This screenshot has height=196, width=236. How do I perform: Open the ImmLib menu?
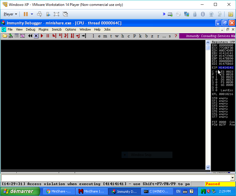(57, 29)
